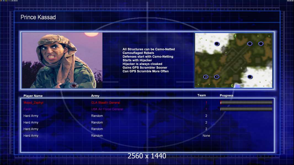
Task: Click the Progress column header
Action: (226, 95)
